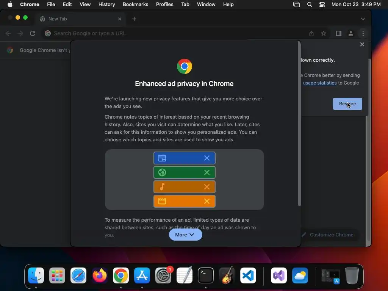This screenshot has width=388, height=291.
Task: Click the Customize Chrome button
Action: [x=328, y=235]
